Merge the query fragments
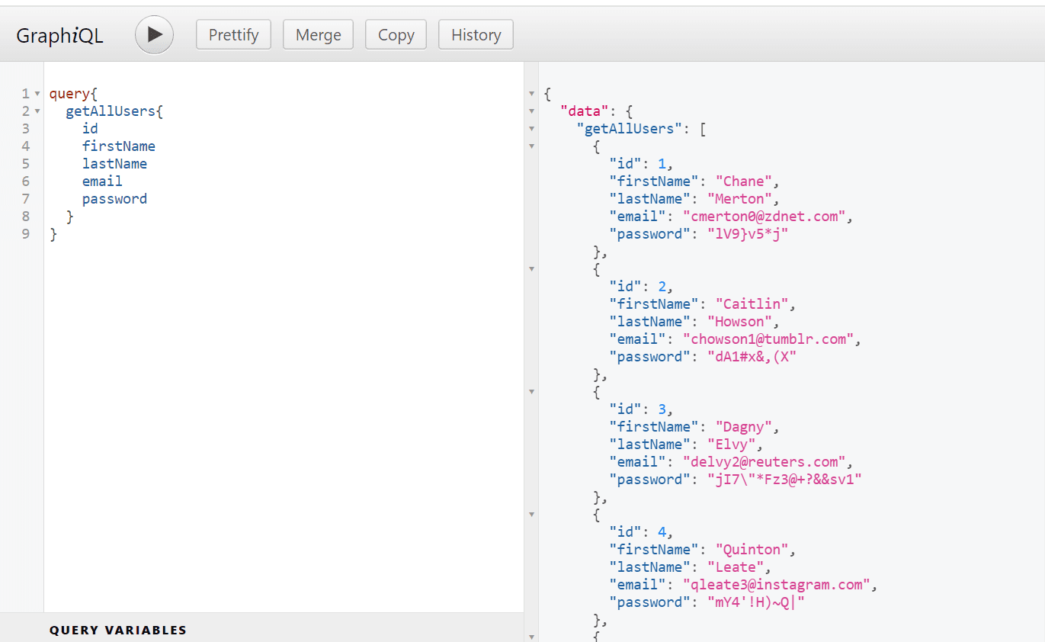 point(318,34)
